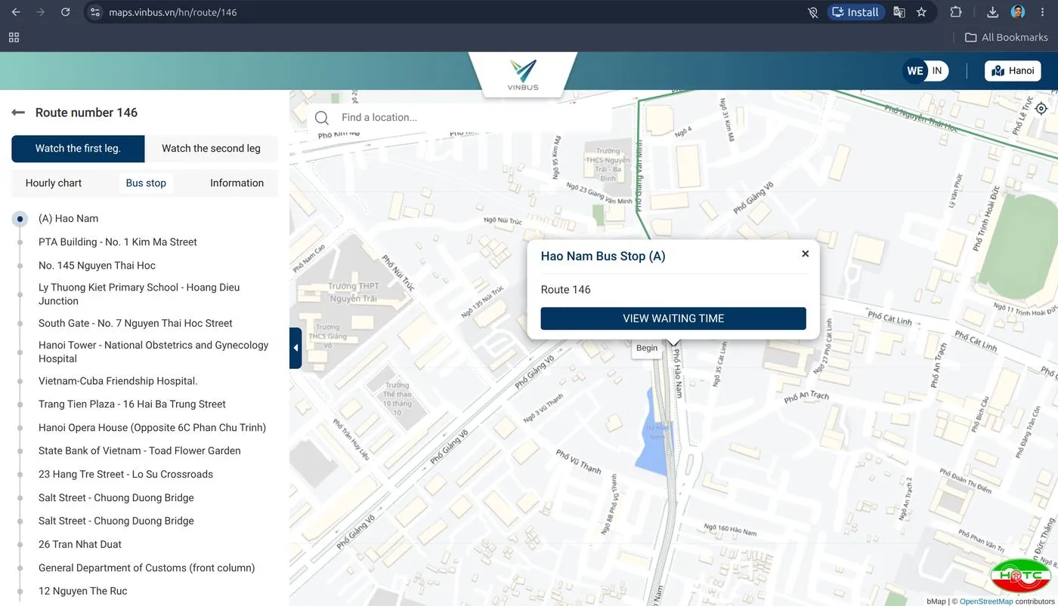Image resolution: width=1058 pixels, height=606 pixels.
Task: Click the Begin marker on the map
Action: click(x=647, y=348)
